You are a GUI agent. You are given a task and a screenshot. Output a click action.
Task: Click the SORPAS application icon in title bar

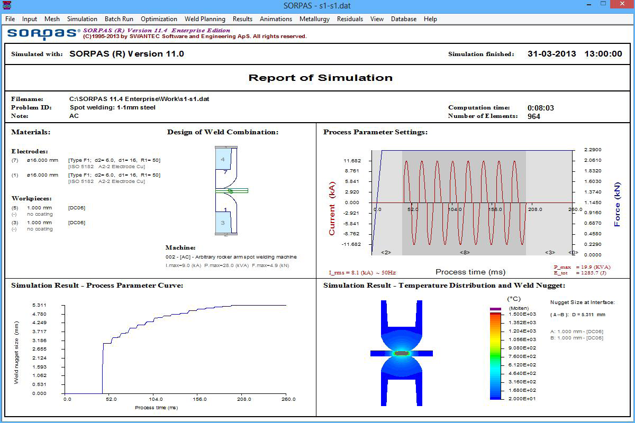pos(7,6)
